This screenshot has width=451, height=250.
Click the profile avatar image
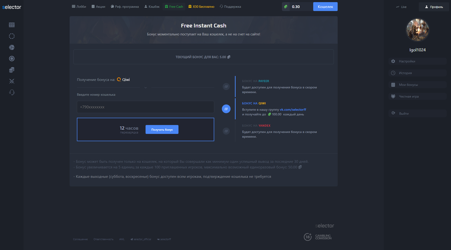pos(418,30)
